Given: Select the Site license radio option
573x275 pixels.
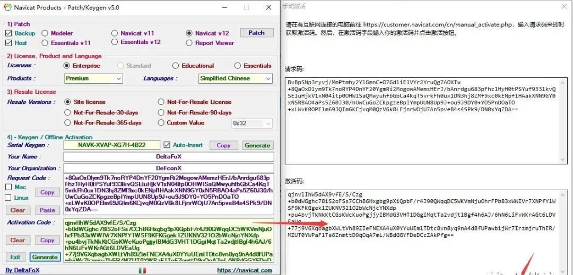Looking at the screenshot, I should tap(67, 102).
